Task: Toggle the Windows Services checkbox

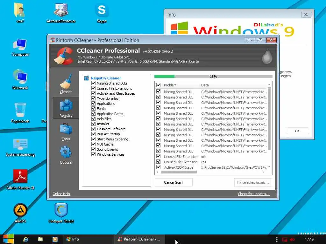Action: click(x=94, y=154)
